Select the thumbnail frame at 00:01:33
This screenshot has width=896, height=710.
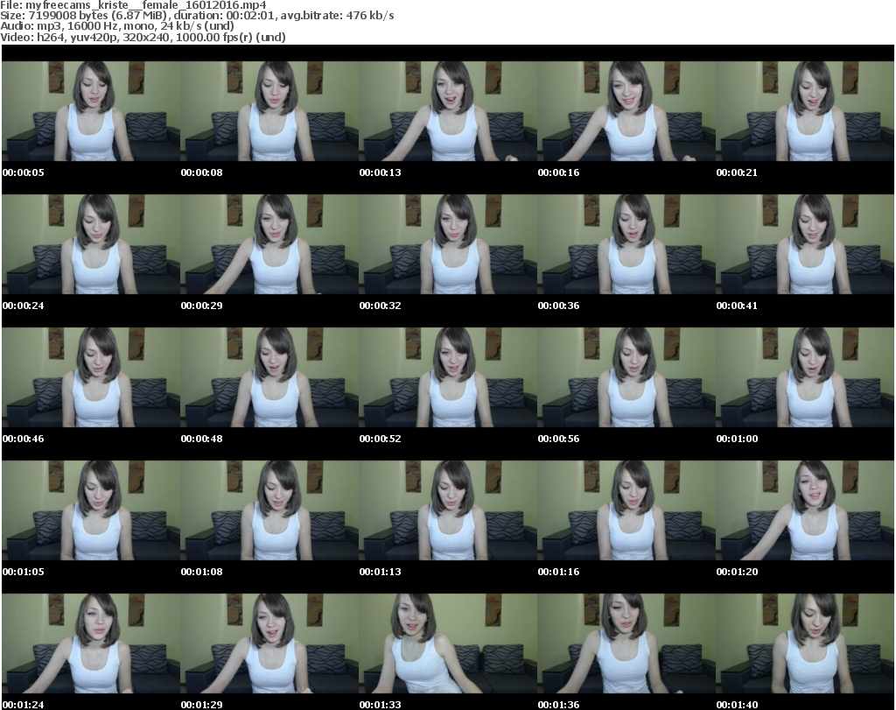pyautogui.click(x=448, y=643)
